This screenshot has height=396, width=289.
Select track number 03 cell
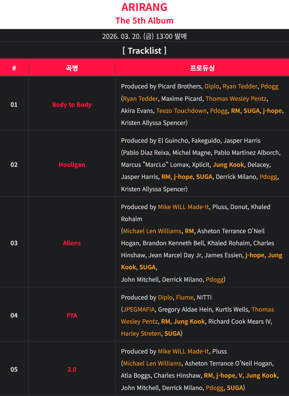coord(14,243)
